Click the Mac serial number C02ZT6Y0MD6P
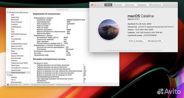 pos(150,35)
